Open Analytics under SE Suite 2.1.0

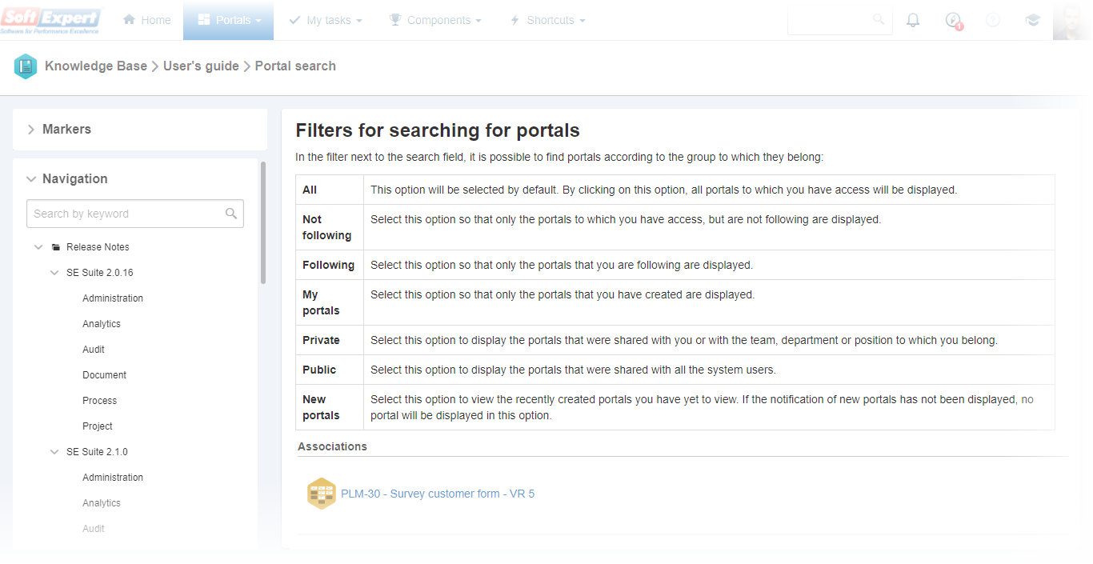[x=102, y=503]
